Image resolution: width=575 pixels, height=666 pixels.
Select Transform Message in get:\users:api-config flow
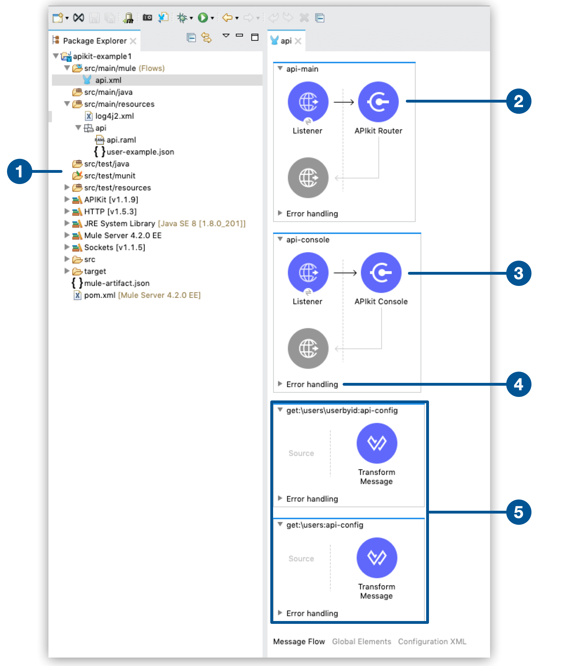click(377, 558)
